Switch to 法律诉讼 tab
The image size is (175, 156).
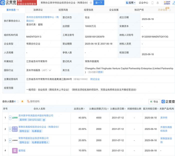(x=38, y=10)
